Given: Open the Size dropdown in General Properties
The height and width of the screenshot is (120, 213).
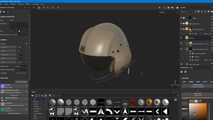Looking at the screenshot, I should (14, 31).
